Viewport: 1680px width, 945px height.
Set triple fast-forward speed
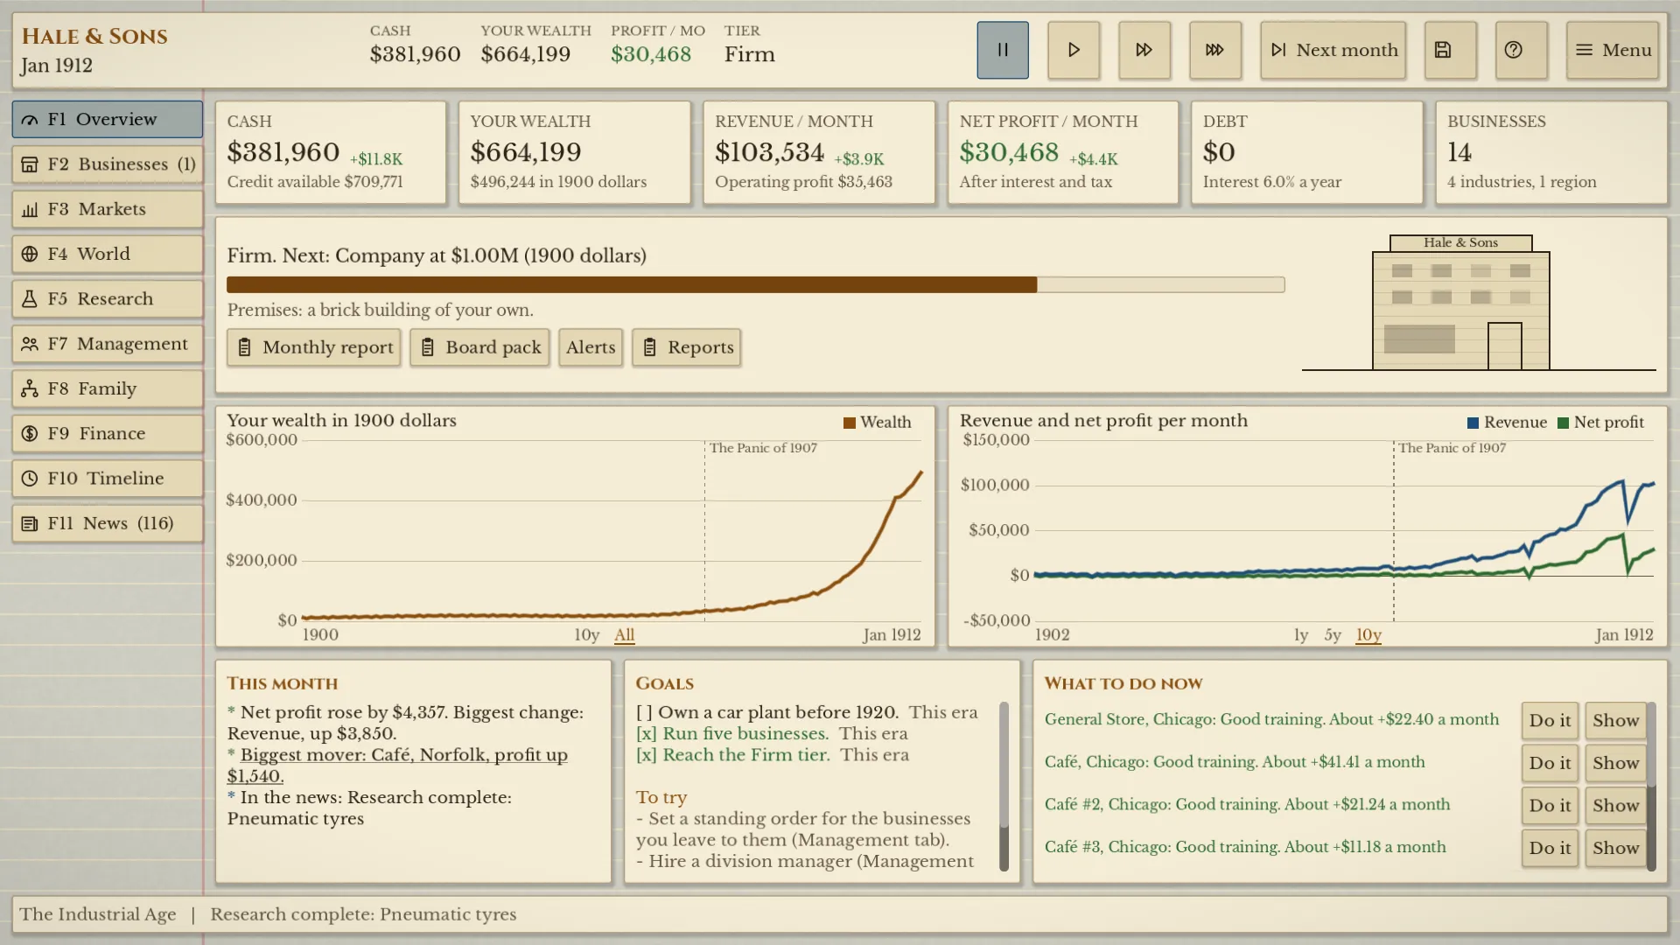[1215, 50]
